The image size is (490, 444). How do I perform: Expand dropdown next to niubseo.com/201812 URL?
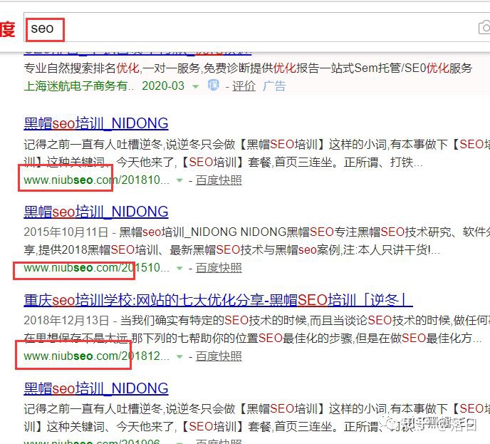click(179, 356)
